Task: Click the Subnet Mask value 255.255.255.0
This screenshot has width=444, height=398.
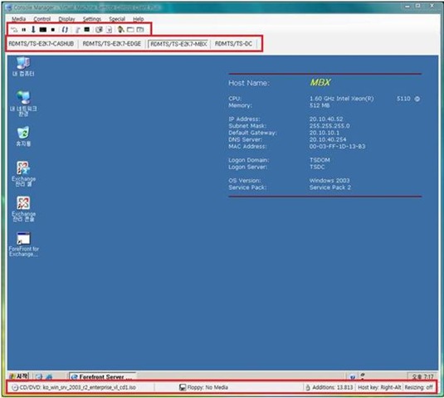Action: pyautogui.click(x=329, y=126)
